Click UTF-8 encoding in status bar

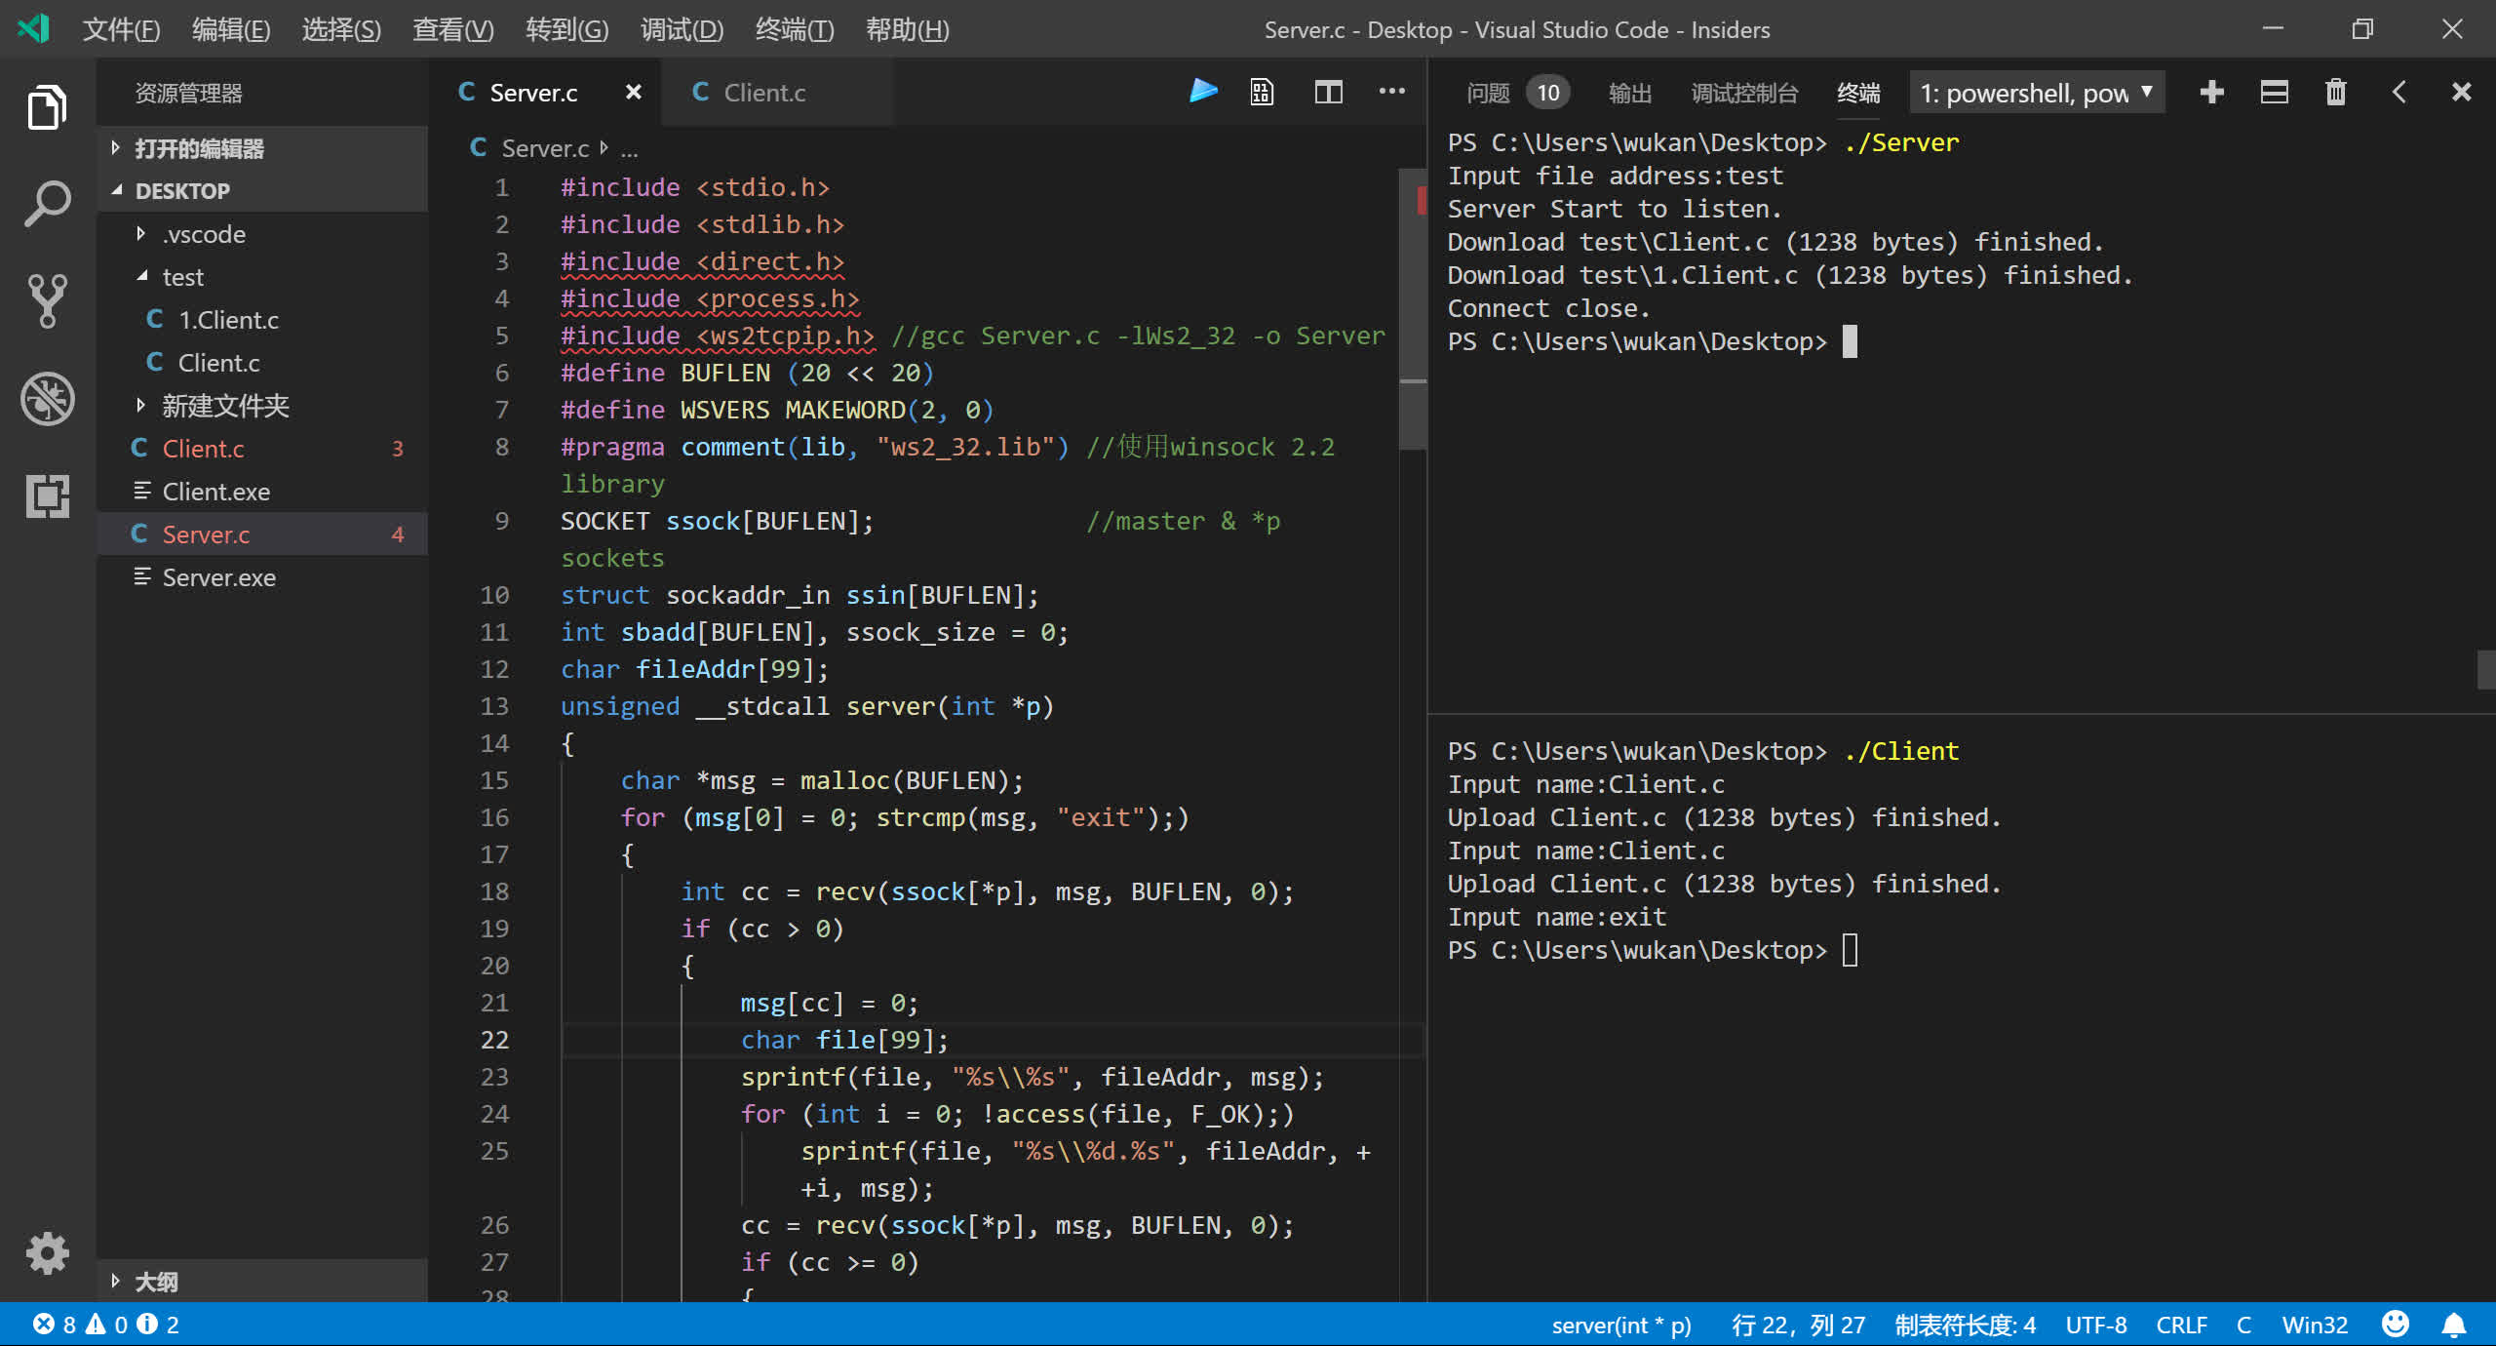click(2095, 1325)
